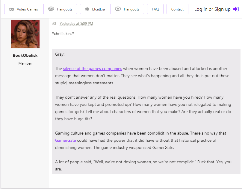This screenshot has width=242, height=189.
Task: Click the asterisk chat bubble icon beside EtcetEra Hangouts
Action: coord(118,9)
